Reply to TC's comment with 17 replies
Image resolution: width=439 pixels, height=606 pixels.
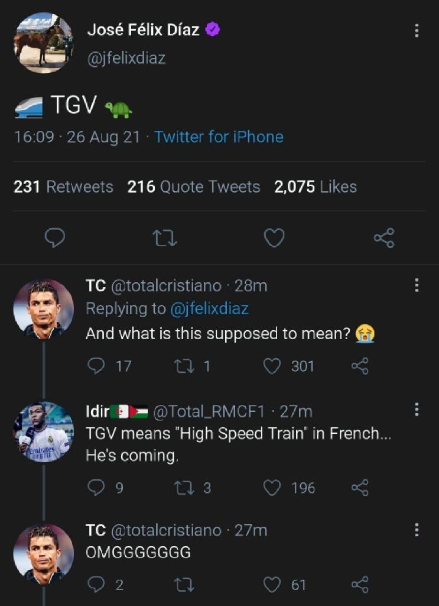(96, 366)
